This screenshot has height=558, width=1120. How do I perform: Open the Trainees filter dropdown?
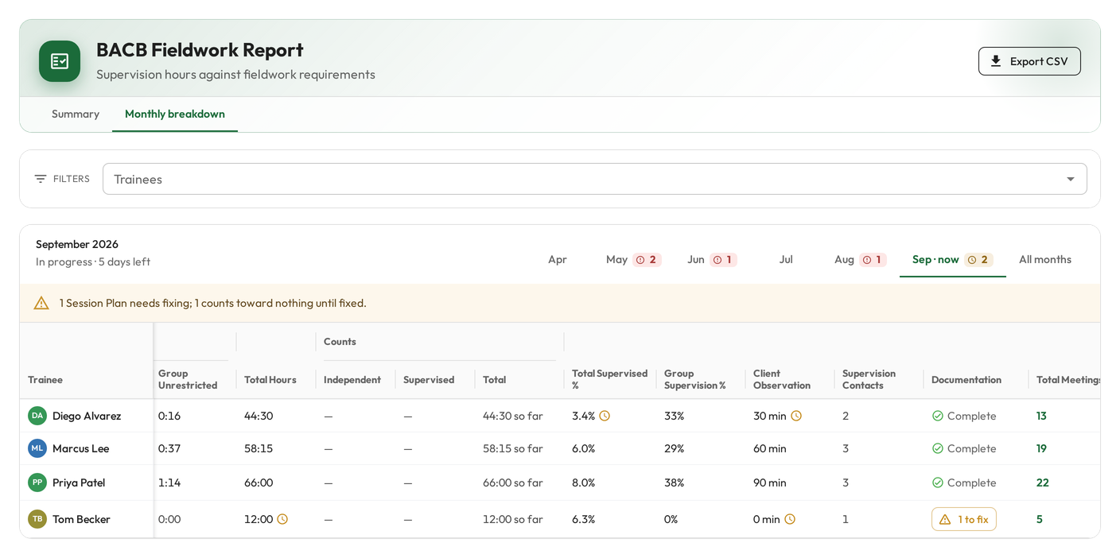[595, 179]
